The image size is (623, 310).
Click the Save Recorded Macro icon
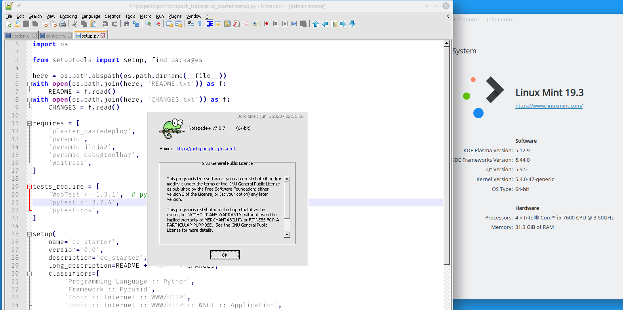click(x=303, y=24)
